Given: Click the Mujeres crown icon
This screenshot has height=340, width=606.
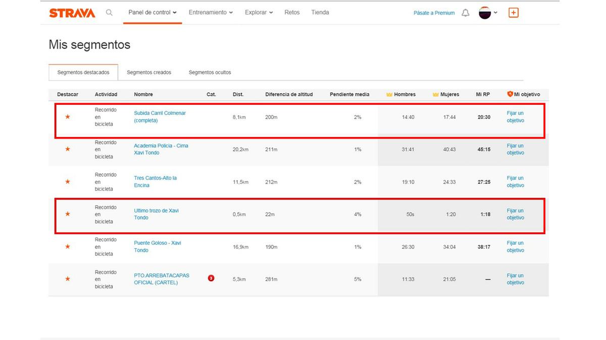Looking at the screenshot, I should click(x=436, y=94).
